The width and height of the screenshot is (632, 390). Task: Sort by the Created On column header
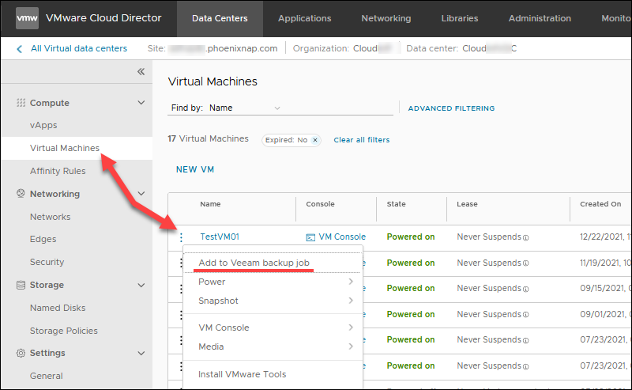[x=600, y=204]
